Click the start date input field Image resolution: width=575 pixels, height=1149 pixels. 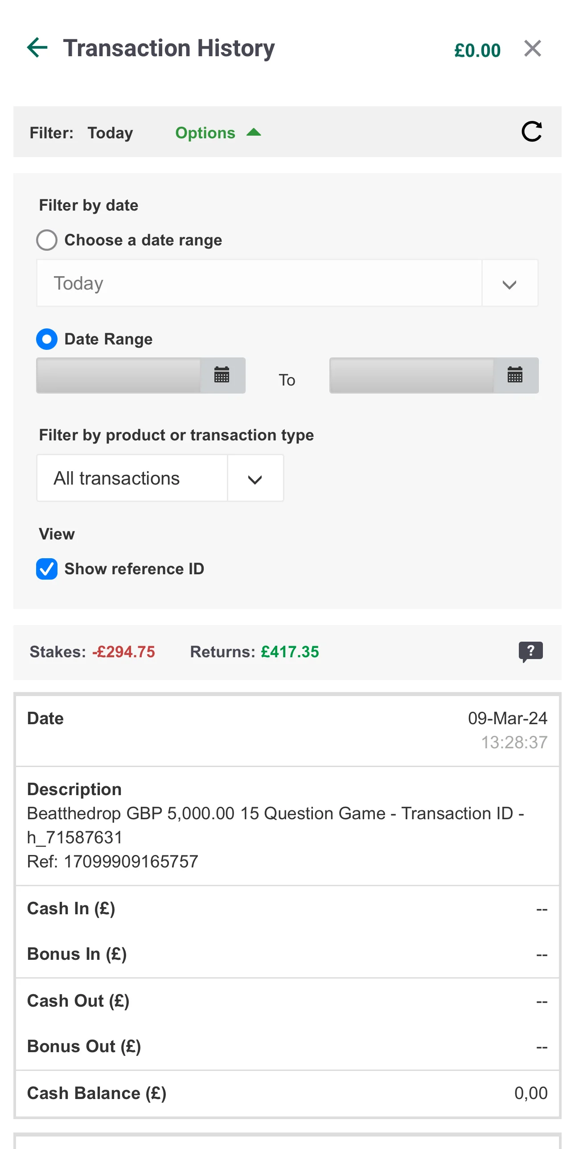coord(119,375)
